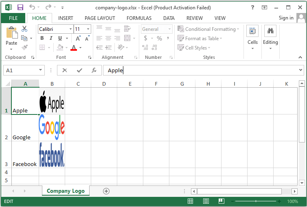The width and height of the screenshot is (307, 207).
Task: Click Merge & Center icon
Action: point(127,38)
